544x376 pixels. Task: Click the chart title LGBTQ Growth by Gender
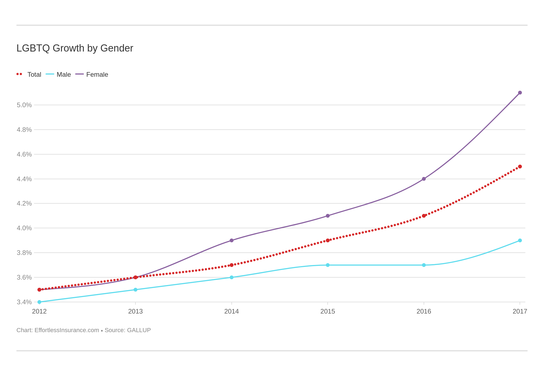[75, 48]
